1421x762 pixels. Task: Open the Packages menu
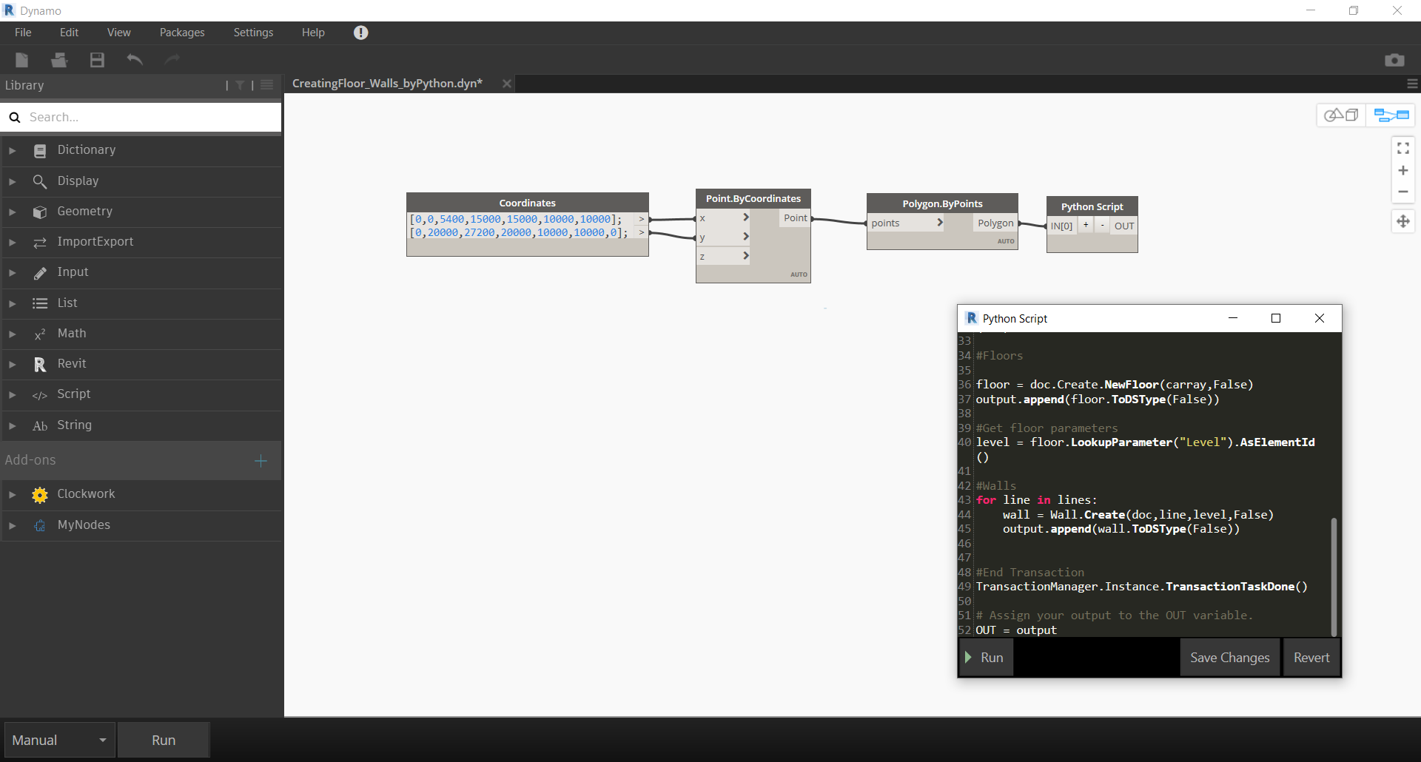182,33
